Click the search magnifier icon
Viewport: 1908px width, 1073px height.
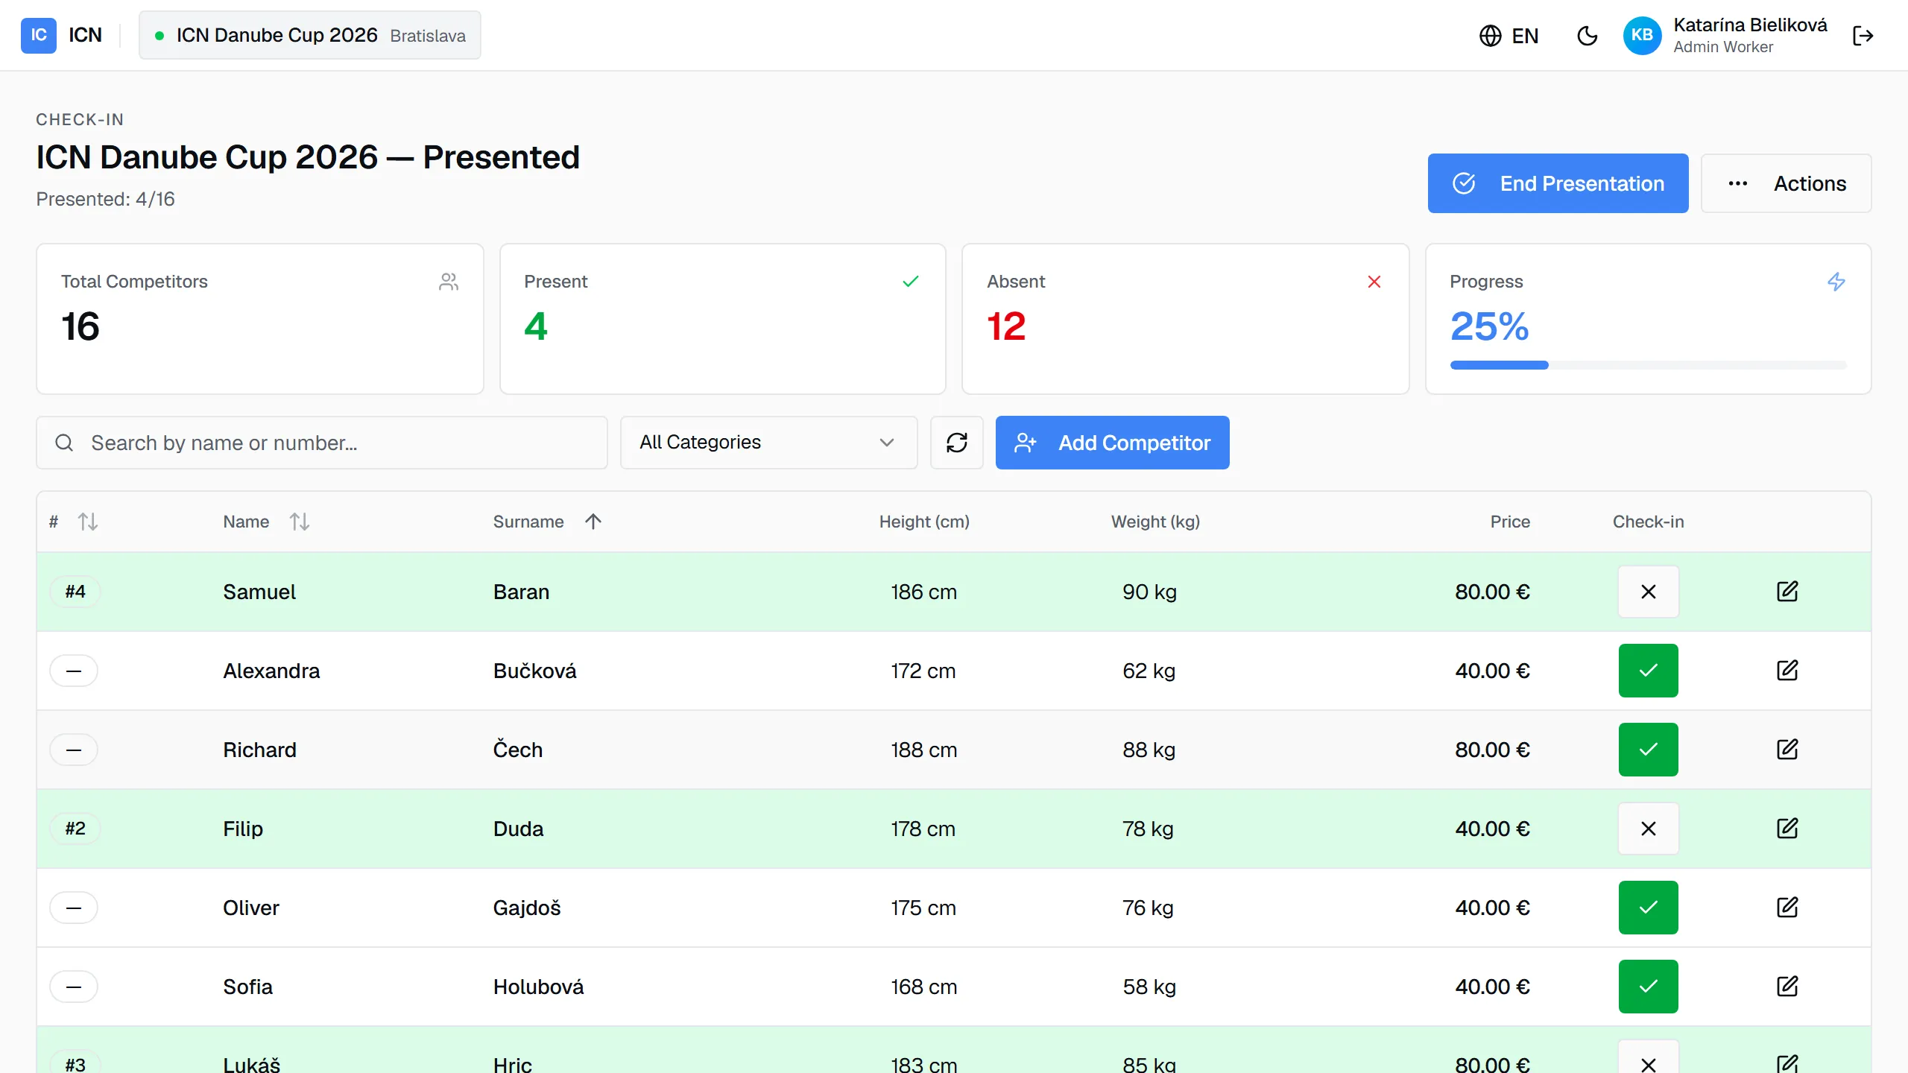(x=65, y=443)
